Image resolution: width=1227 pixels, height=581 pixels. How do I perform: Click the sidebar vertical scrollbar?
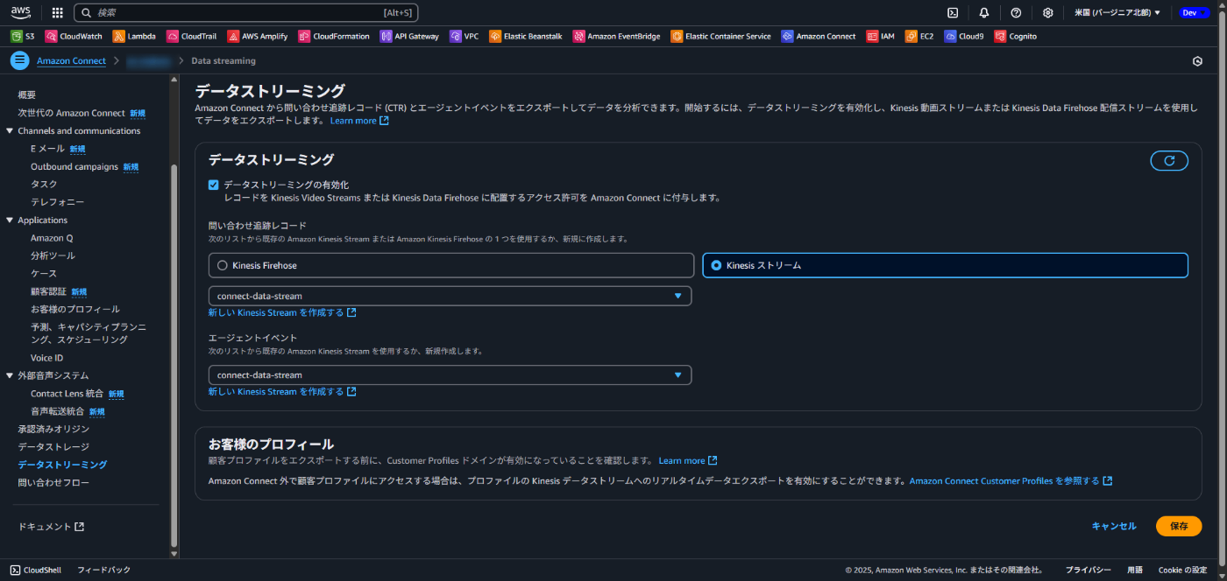(173, 354)
